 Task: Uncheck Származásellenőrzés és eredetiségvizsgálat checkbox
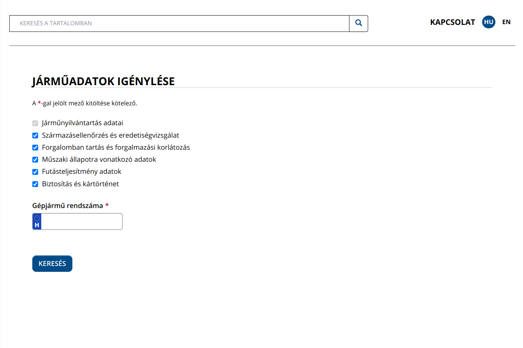(x=35, y=136)
